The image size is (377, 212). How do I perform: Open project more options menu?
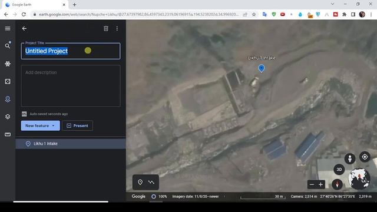coord(117,29)
